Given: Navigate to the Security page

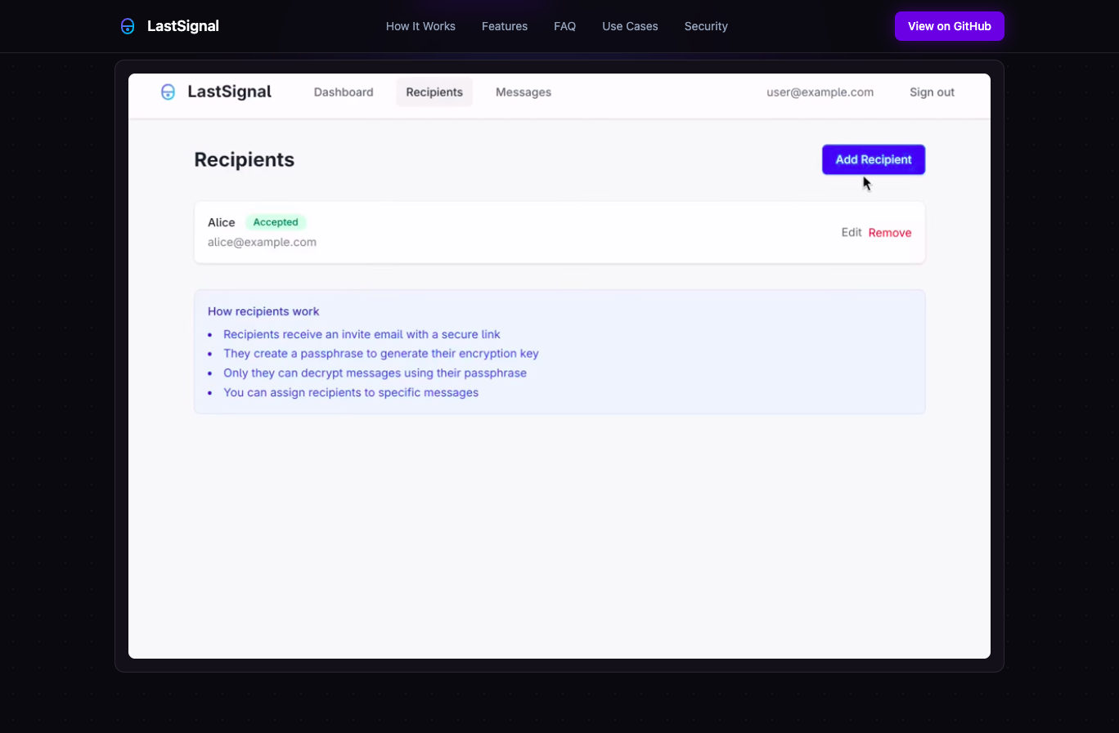Looking at the screenshot, I should (706, 26).
